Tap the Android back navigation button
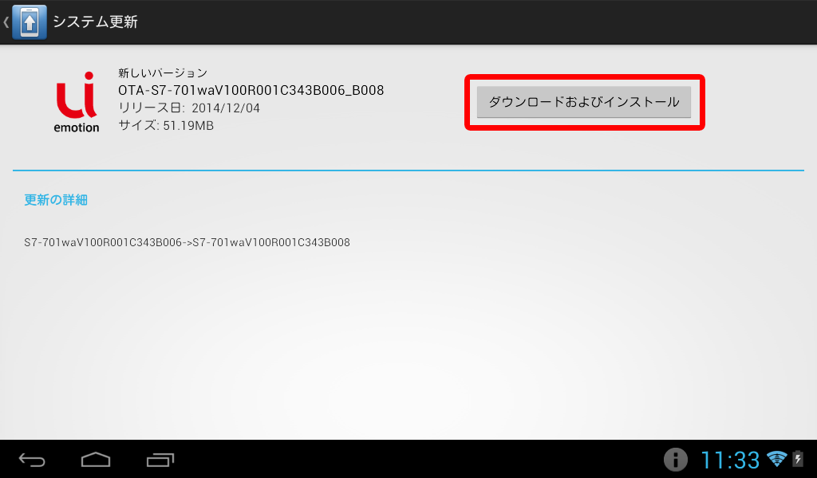 pyautogui.click(x=32, y=460)
